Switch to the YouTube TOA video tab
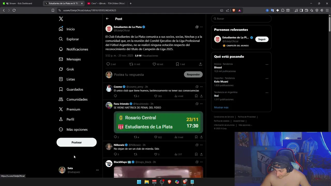Viewport: 331px width, 186px height. 106,3
